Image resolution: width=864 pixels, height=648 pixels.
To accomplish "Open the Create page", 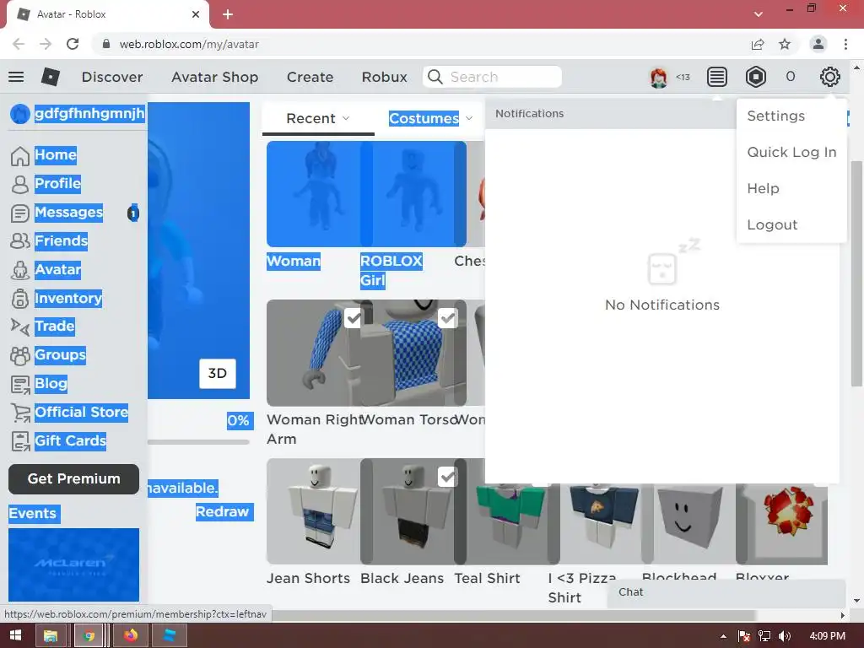I will [x=310, y=77].
